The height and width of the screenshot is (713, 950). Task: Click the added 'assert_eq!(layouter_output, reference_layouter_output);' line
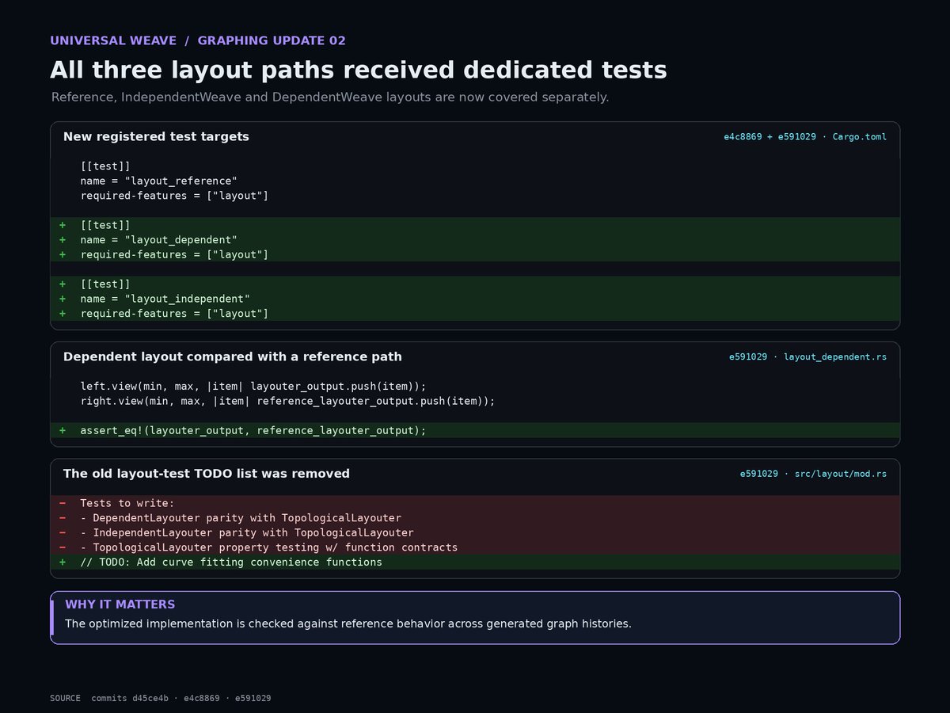(x=475, y=430)
